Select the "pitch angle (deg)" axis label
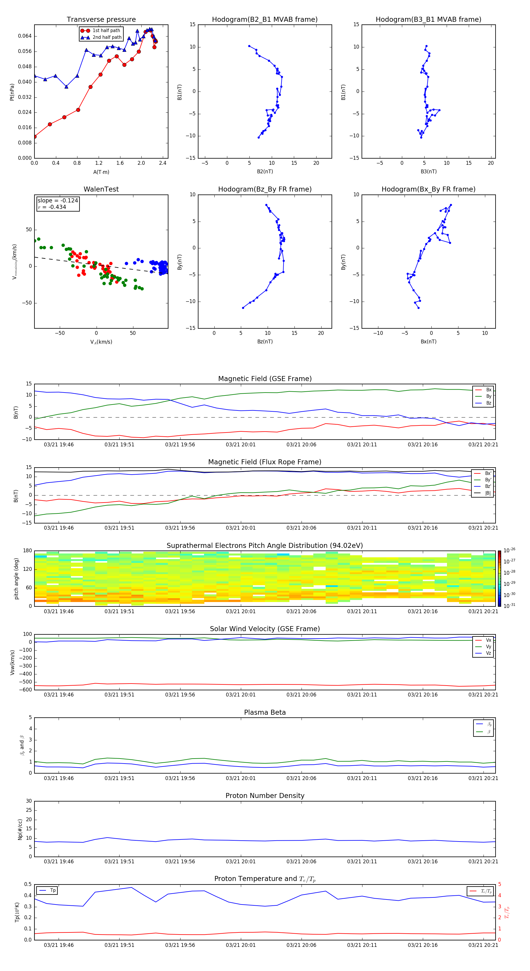 pos(16,578)
